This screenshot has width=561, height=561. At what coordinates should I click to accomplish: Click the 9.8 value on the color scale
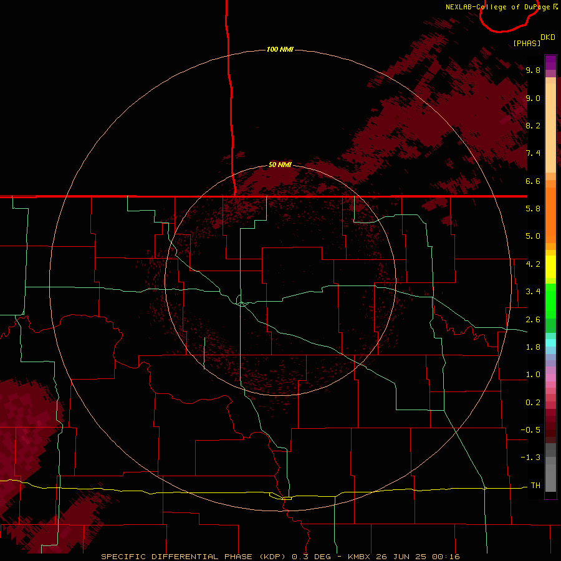[533, 70]
